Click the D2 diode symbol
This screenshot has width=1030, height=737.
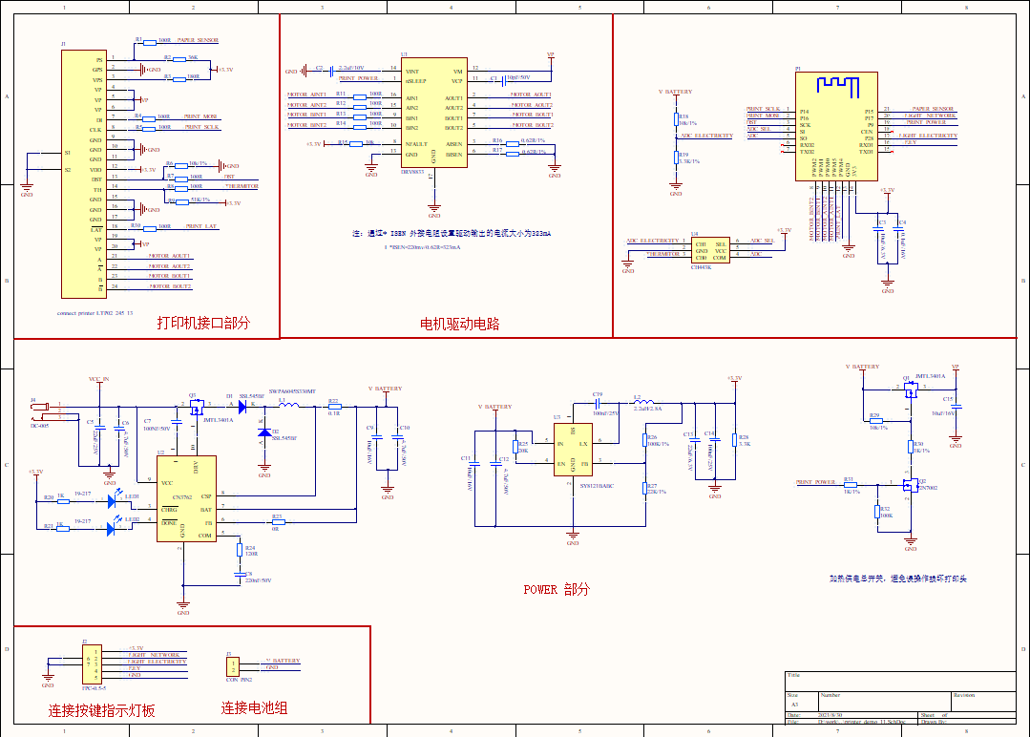264,432
